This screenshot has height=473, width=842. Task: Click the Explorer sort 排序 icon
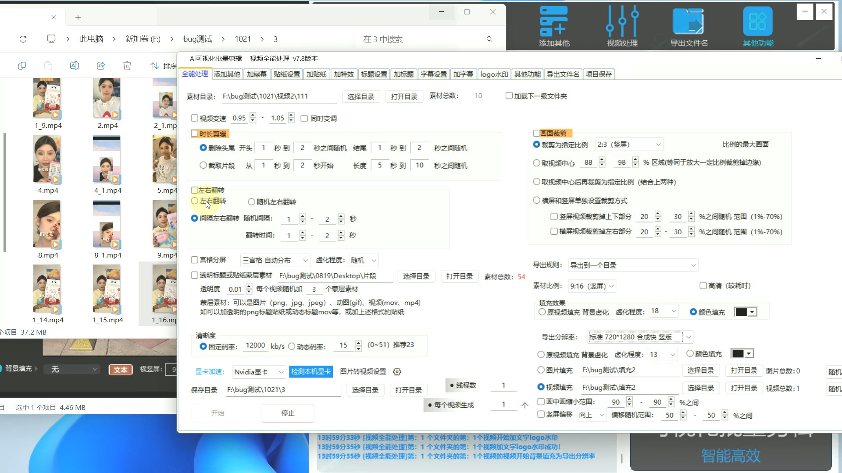pyautogui.click(x=154, y=66)
